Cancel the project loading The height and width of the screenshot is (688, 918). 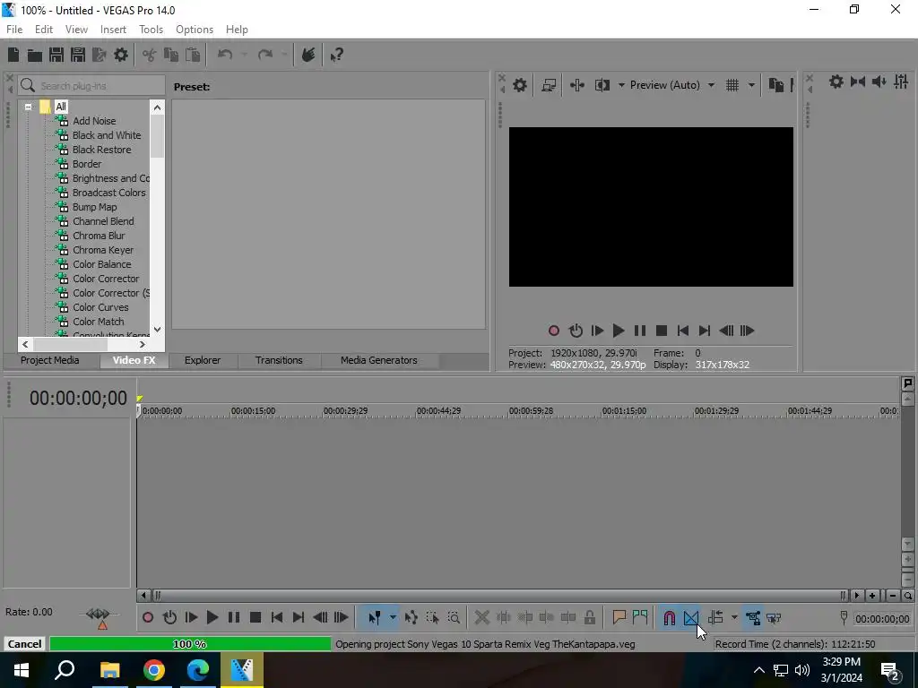tap(24, 644)
